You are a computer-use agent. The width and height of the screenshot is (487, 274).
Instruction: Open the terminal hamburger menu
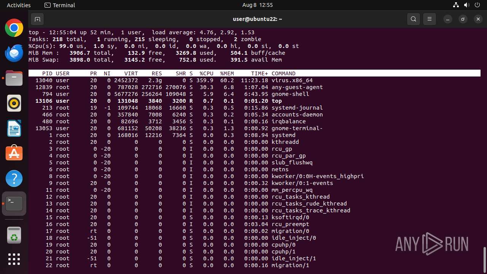pyautogui.click(x=430, y=19)
